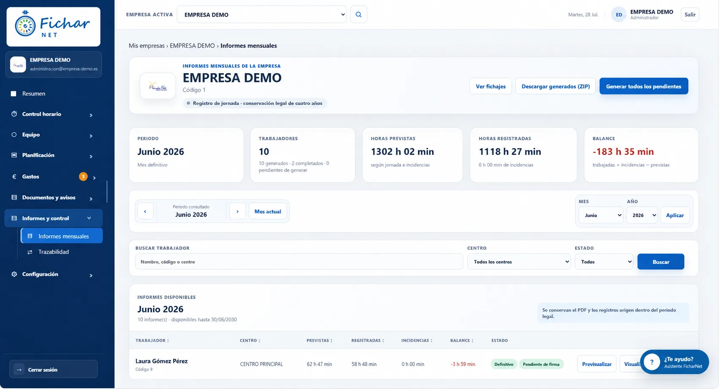
Task: Expand the Configuración sidebar menu
Action: click(54, 275)
